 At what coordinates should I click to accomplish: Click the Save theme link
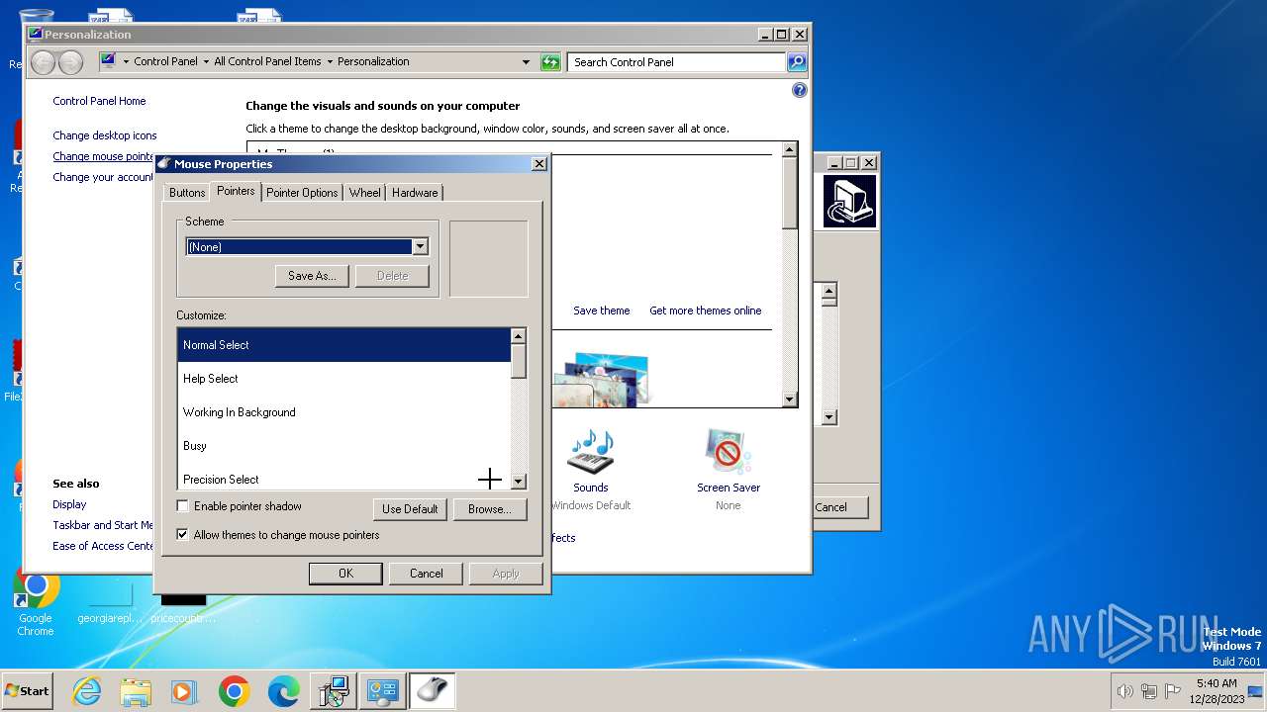602,311
